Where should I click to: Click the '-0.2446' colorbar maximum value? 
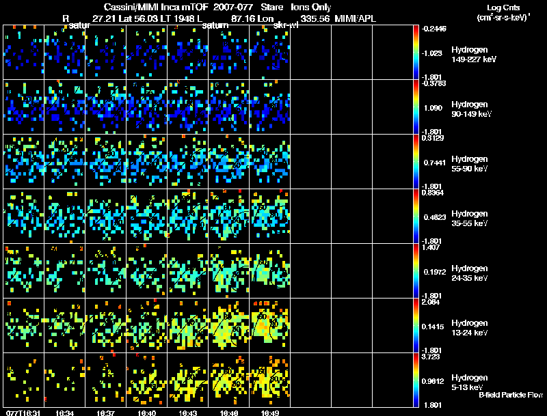[434, 29]
